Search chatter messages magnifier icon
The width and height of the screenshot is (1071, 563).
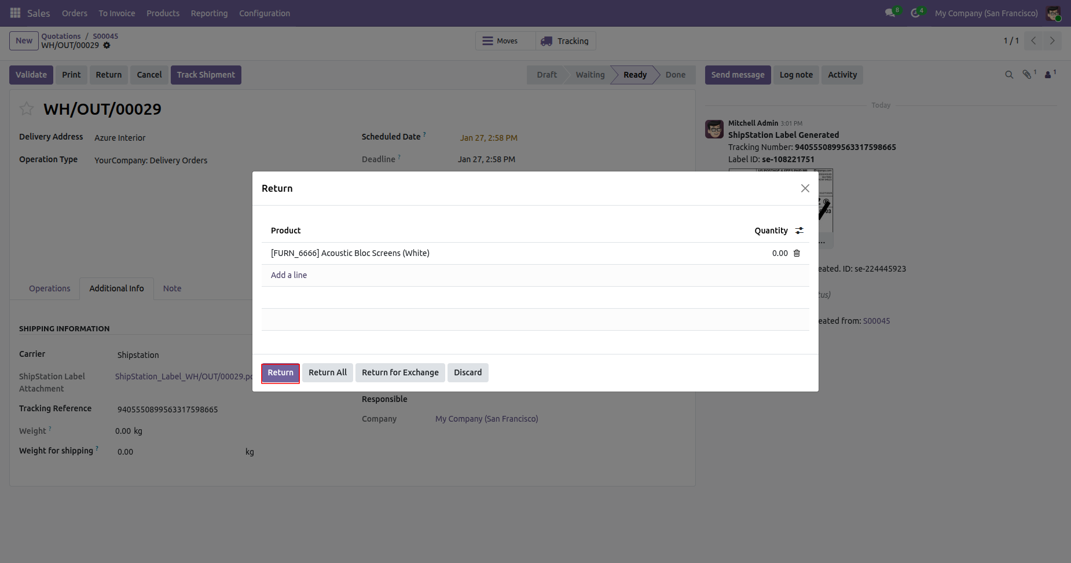pyautogui.click(x=1009, y=75)
